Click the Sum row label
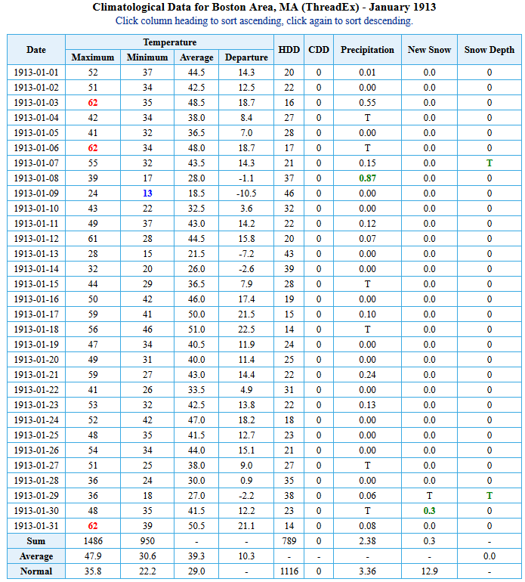Screen dimensions: 525x582 click(x=36, y=541)
